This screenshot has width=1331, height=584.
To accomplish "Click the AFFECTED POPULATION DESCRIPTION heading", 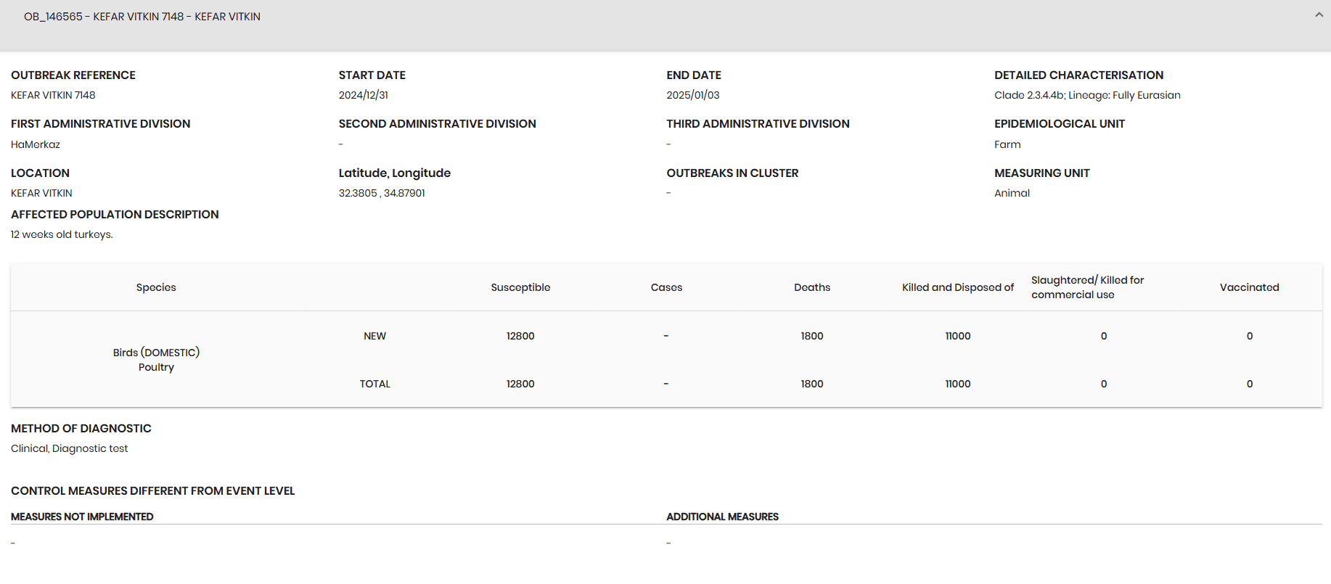I will coord(115,215).
